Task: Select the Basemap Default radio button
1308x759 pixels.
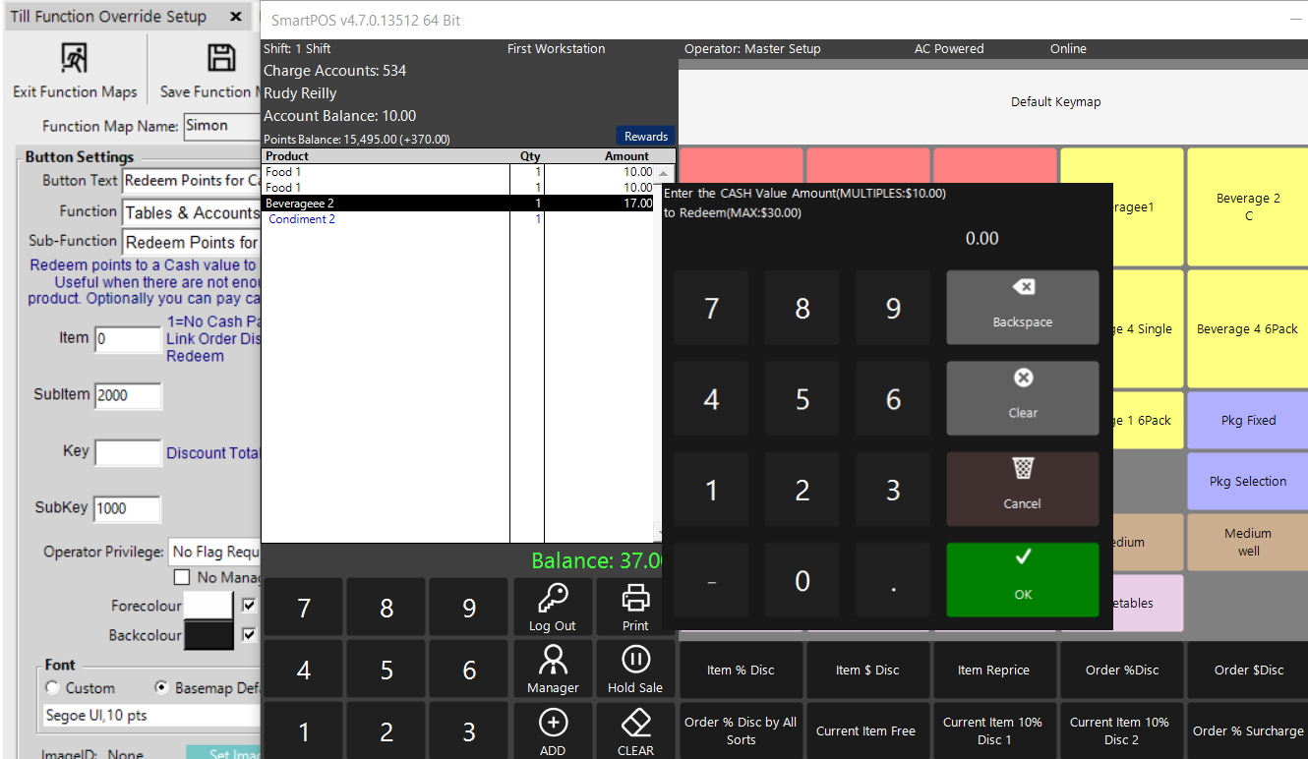Action: pos(161,688)
